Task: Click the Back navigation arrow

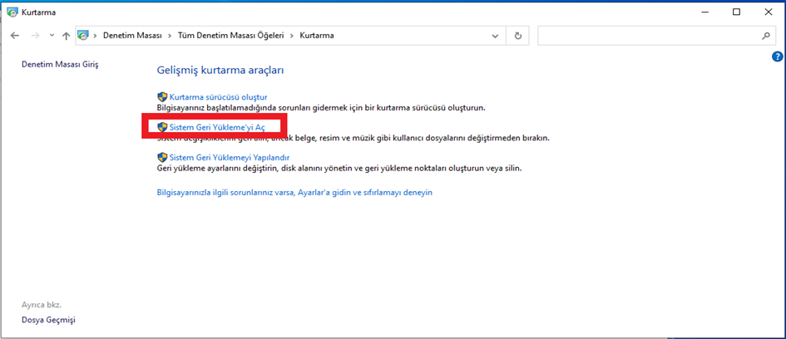Action: click(14, 36)
